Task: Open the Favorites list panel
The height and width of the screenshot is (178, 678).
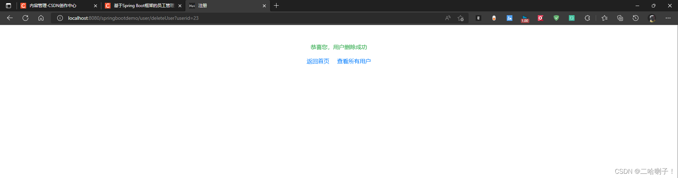Action: click(x=605, y=18)
